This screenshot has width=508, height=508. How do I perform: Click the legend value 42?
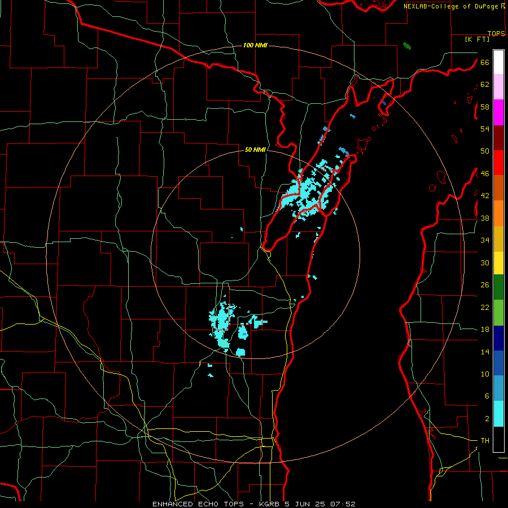coord(485,196)
